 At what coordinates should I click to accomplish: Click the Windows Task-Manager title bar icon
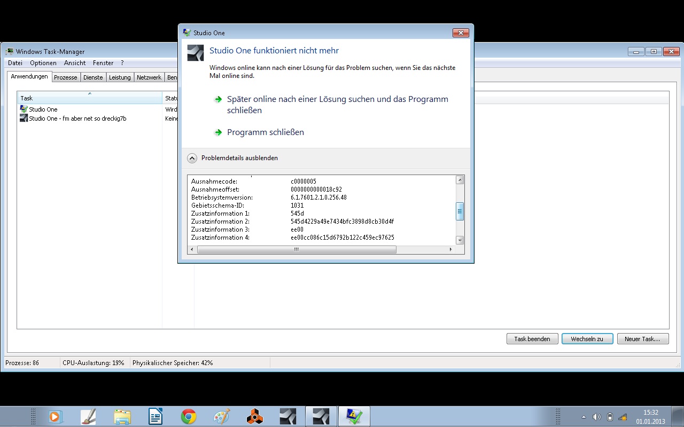(10, 52)
